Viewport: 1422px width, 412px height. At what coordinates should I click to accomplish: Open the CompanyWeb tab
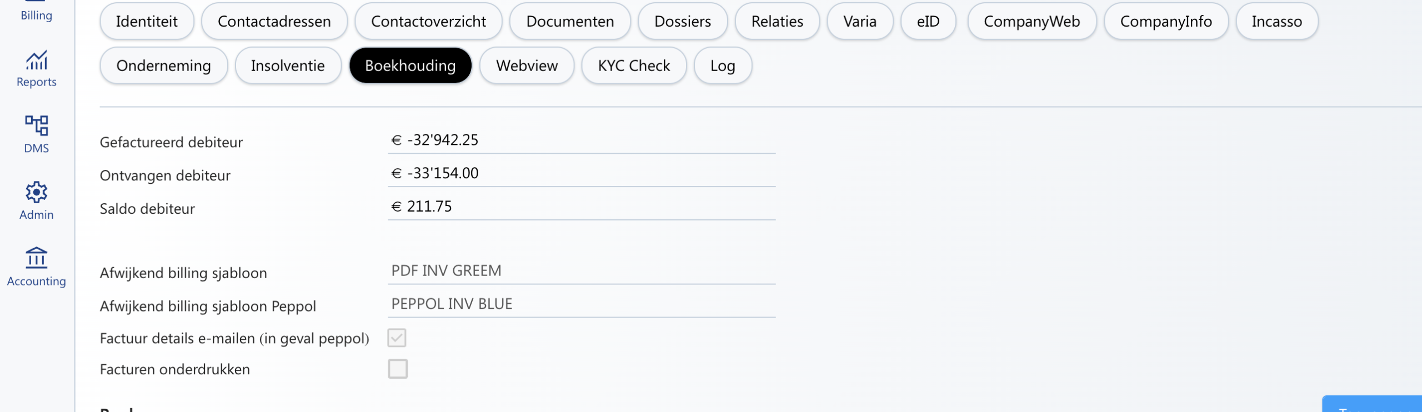coord(1032,21)
